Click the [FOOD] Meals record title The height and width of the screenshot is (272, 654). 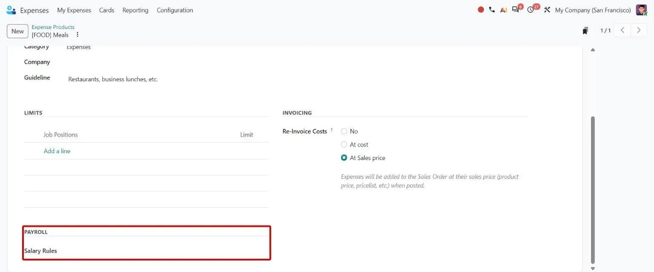50,35
